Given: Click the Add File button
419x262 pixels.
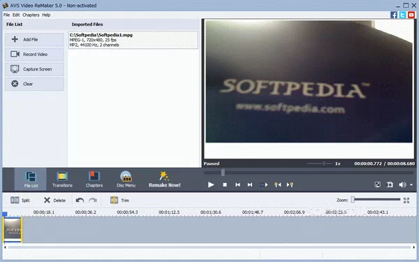Looking at the screenshot, I should [34, 40].
